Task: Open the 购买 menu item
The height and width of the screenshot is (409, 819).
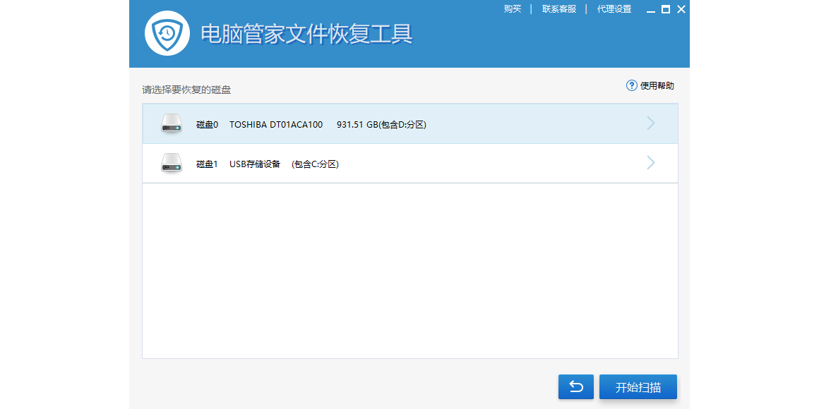Action: coord(513,9)
